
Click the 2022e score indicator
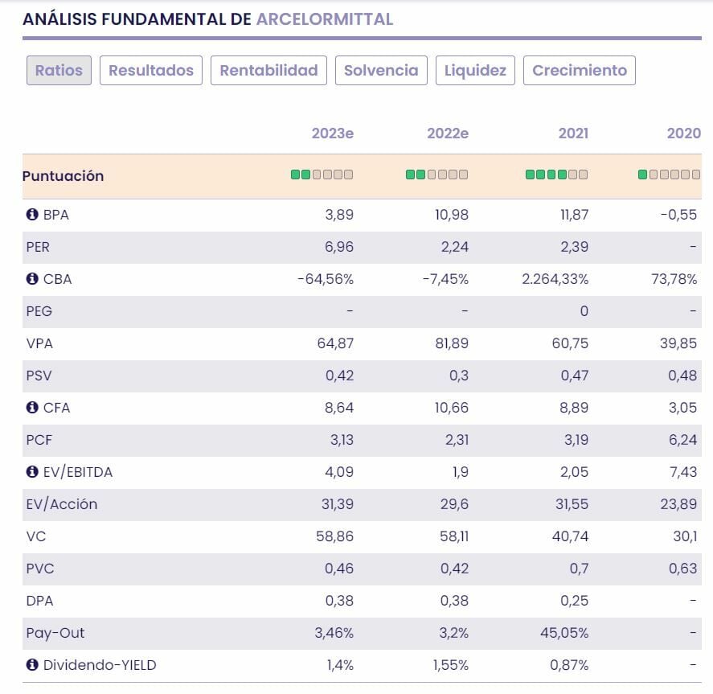[436, 175]
